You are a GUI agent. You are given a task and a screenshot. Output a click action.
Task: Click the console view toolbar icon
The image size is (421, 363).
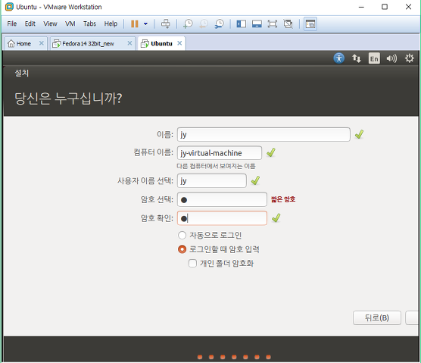(310, 24)
